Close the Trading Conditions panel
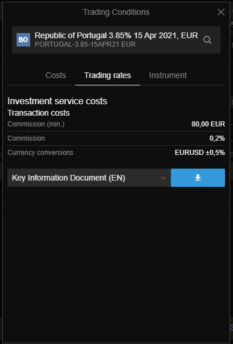233x344 pixels. coord(220,12)
